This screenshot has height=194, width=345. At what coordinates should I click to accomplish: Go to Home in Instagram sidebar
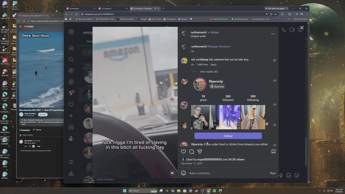71,48
